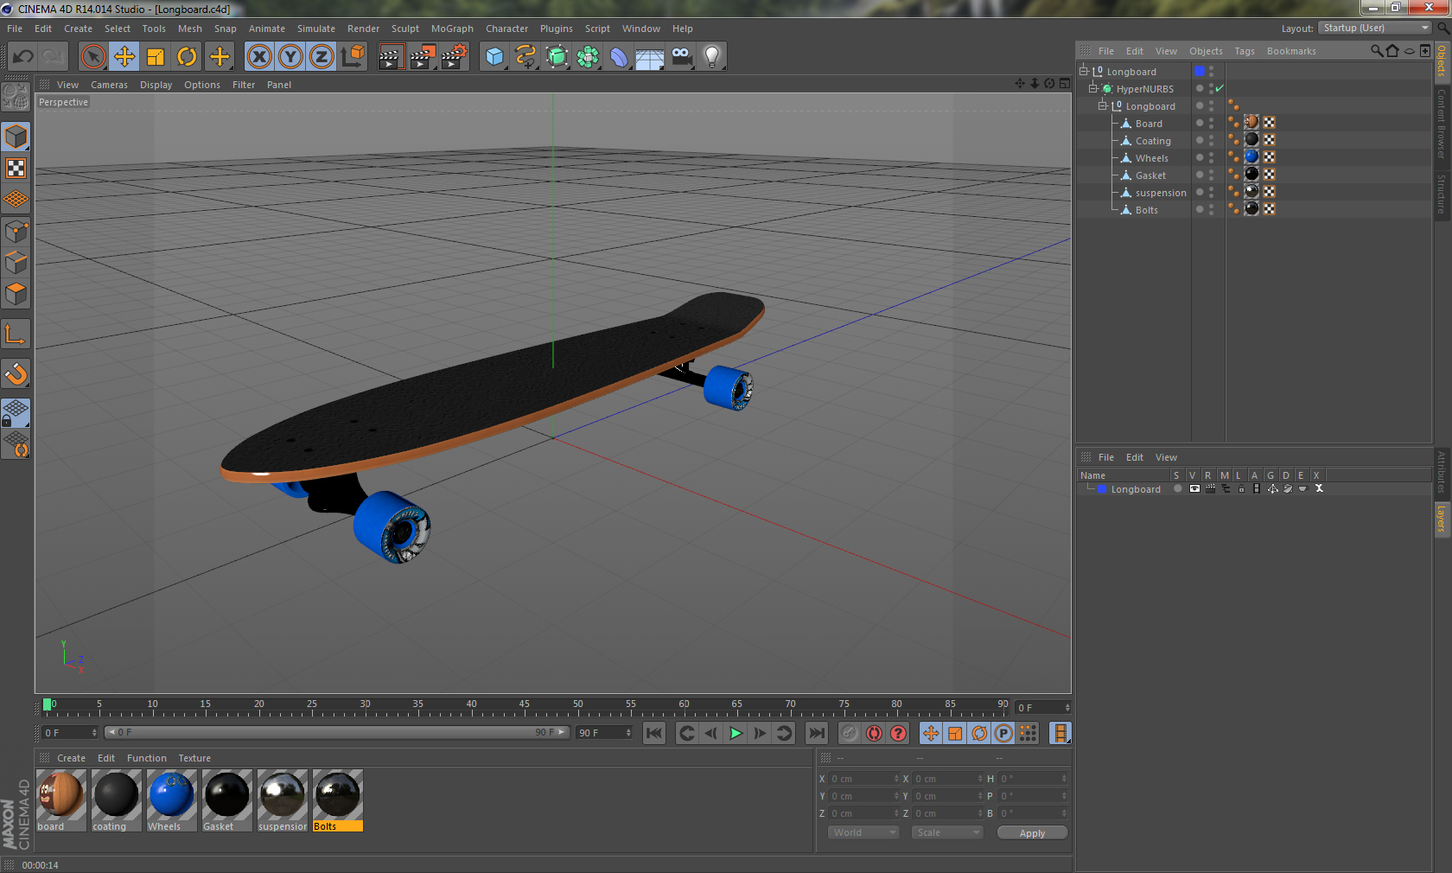Open Edit Render Settings
This screenshot has width=1452, height=873.
455,57
